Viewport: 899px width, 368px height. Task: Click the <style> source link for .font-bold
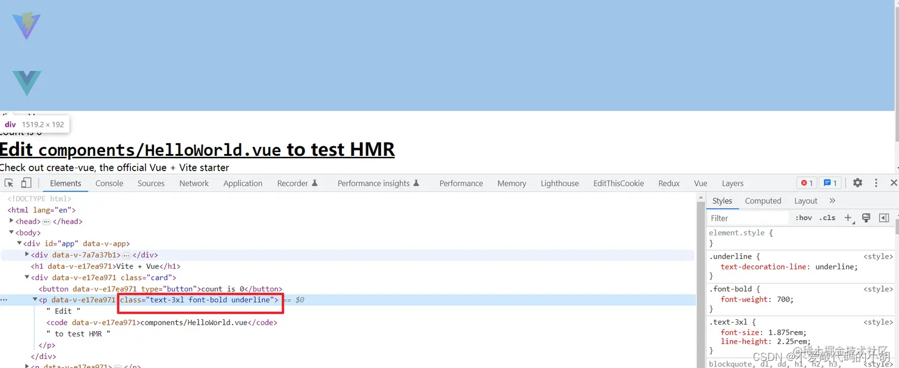click(878, 289)
